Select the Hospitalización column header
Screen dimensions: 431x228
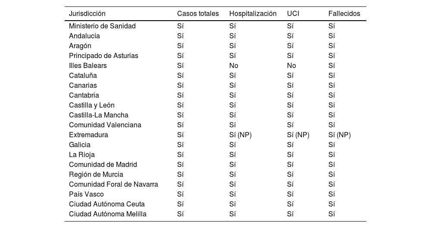click(253, 13)
